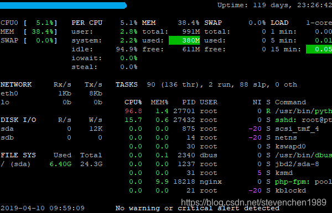Viewport: 332px width, 213px height.
Task: Select the sshd process row 27432
Action: pyautogui.click(x=228, y=120)
